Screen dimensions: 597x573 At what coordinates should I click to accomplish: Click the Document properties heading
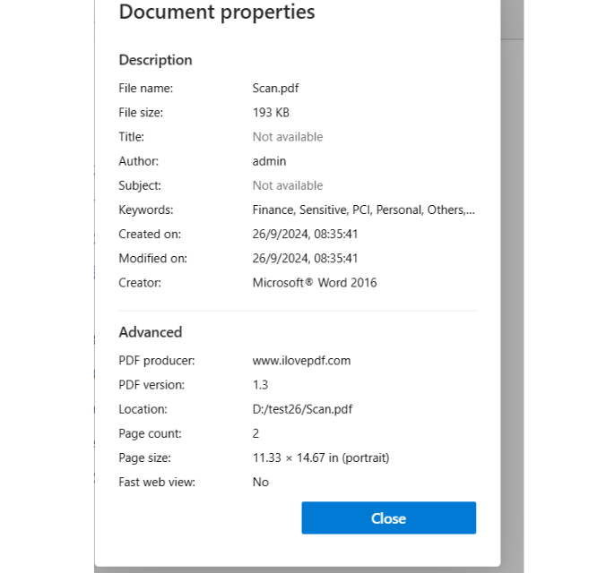pos(217,13)
